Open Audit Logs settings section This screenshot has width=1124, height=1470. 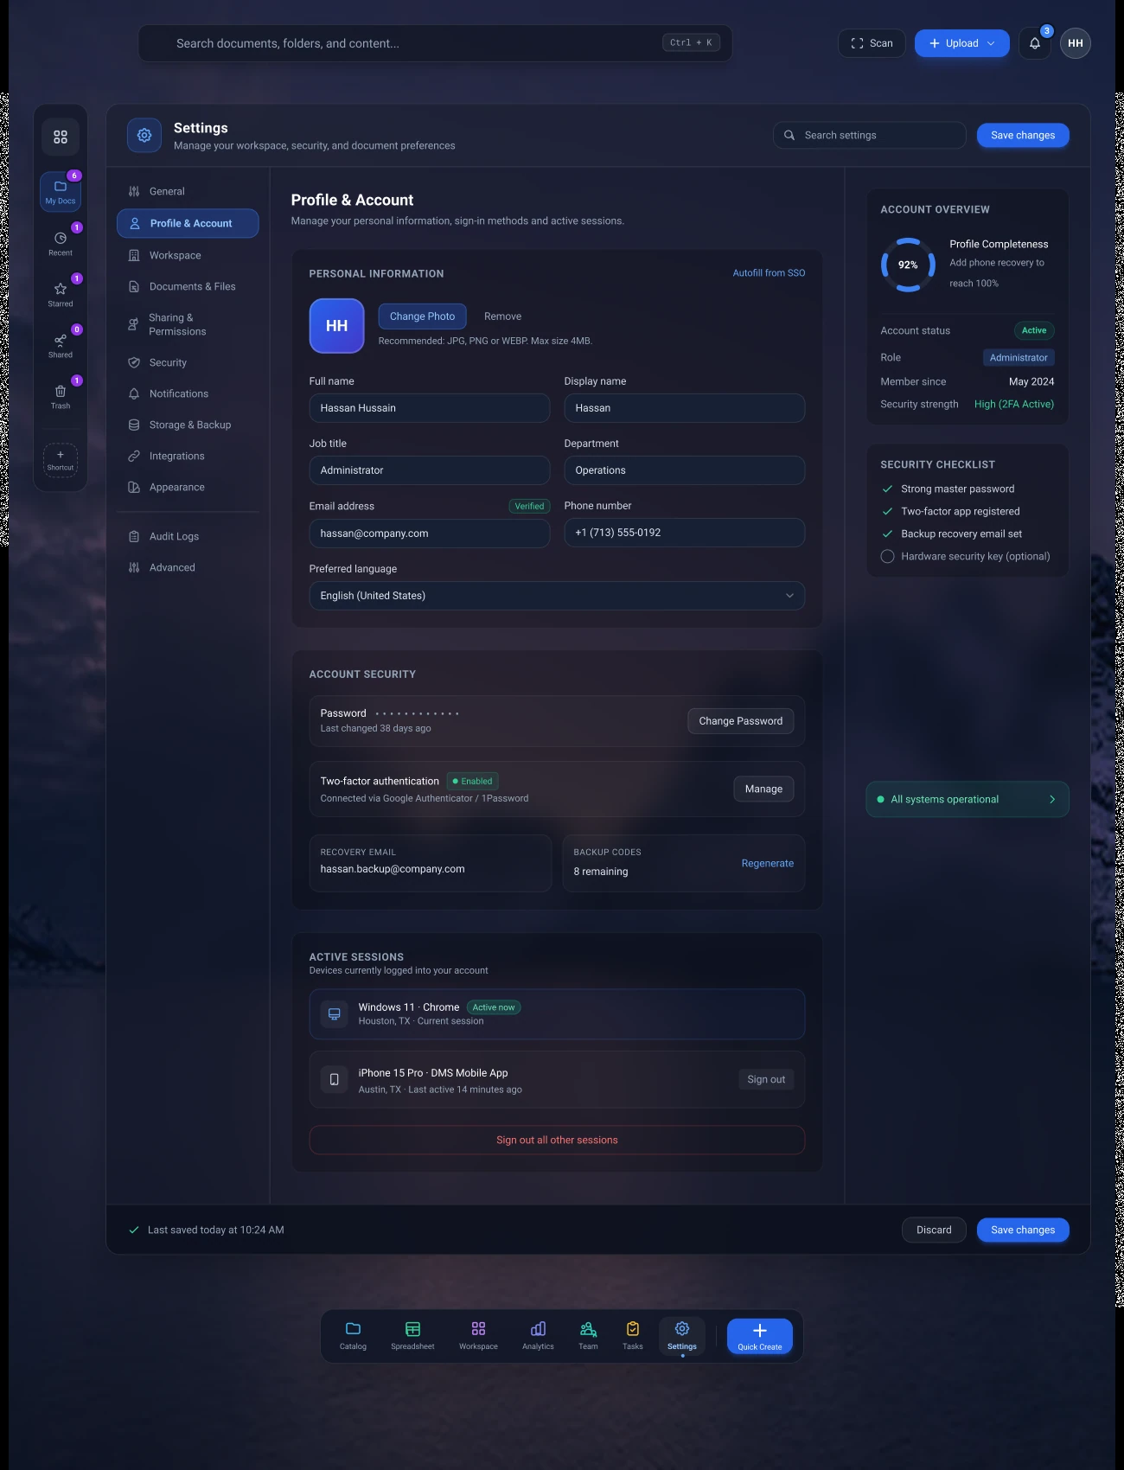tap(188, 536)
